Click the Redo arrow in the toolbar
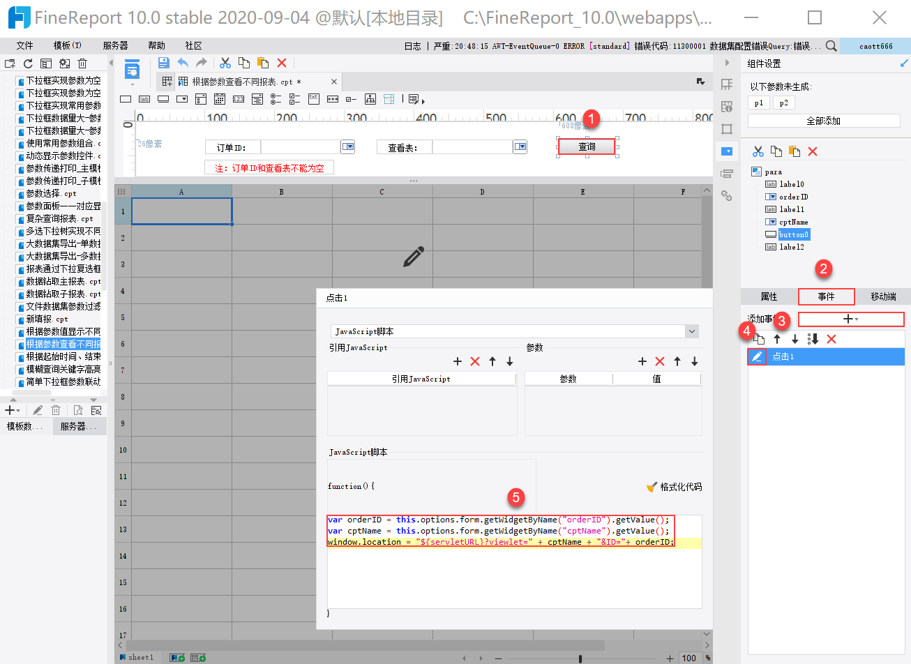This screenshot has height=664, width=911. pyautogui.click(x=202, y=63)
